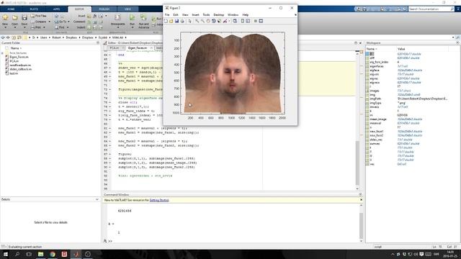The width and height of the screenshot is (461, 259).
Task: Select imgPath variable in Workspace
Action: pos(375,99)
